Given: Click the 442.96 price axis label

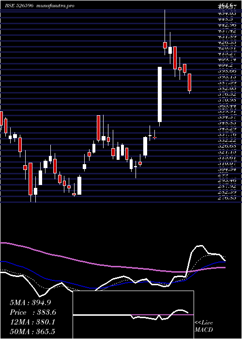Looking at the screenshot, I should point(227,25).
